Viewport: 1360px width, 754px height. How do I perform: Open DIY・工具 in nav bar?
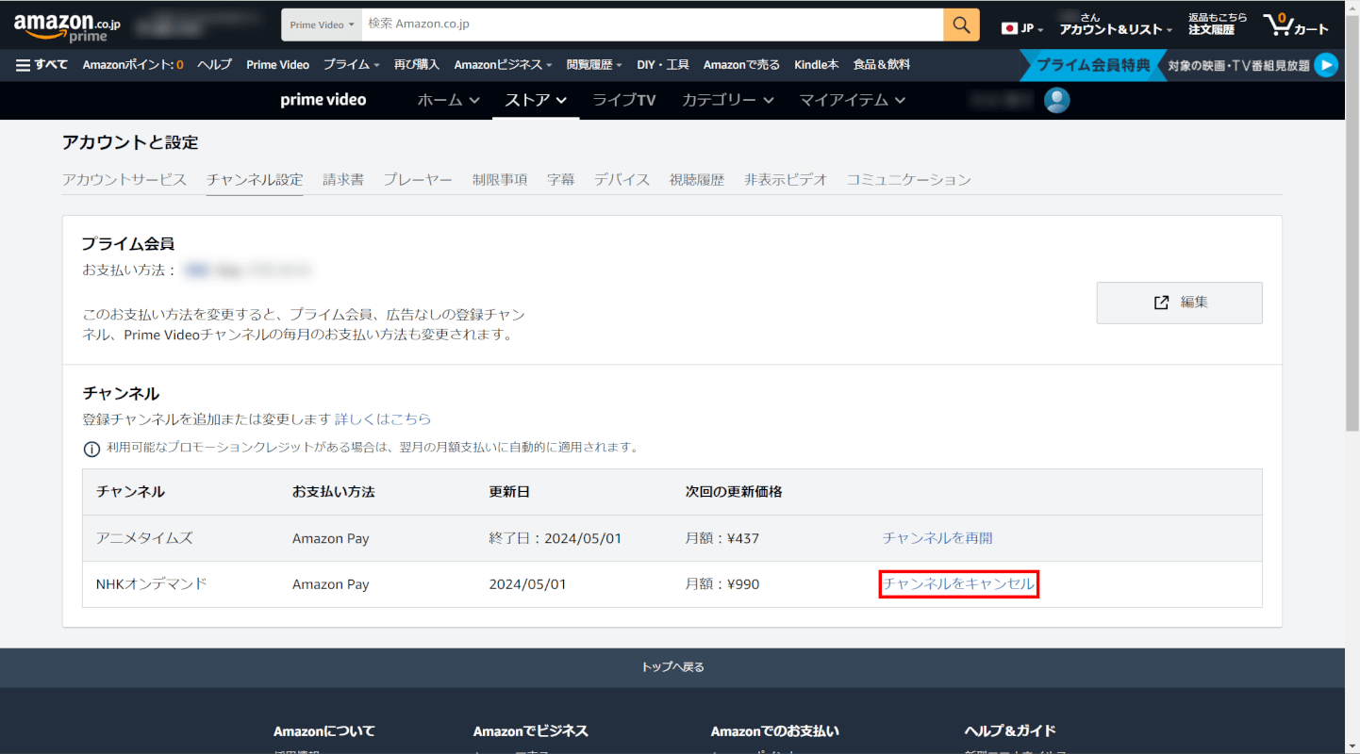pos(663,65)
